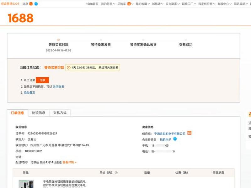Click phone number 18800010002
The image size is (251, 188).
33,151
